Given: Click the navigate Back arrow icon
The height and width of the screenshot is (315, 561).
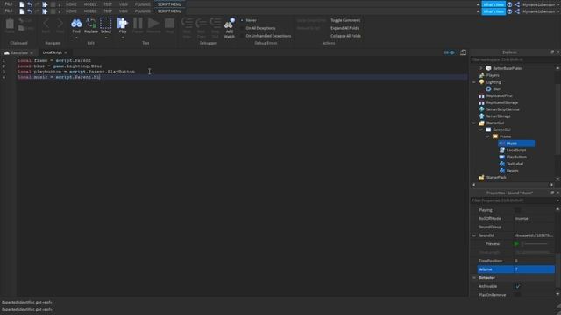Looking at the screenshot, I should tap(46, 24).
